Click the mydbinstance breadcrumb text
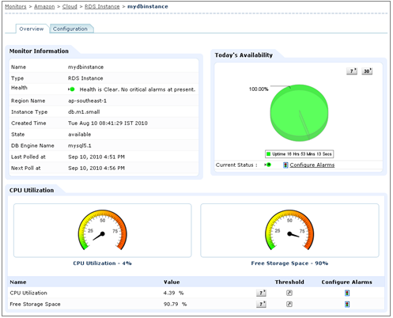This screenshot has width=393, height=318. [x=148, y=6]
